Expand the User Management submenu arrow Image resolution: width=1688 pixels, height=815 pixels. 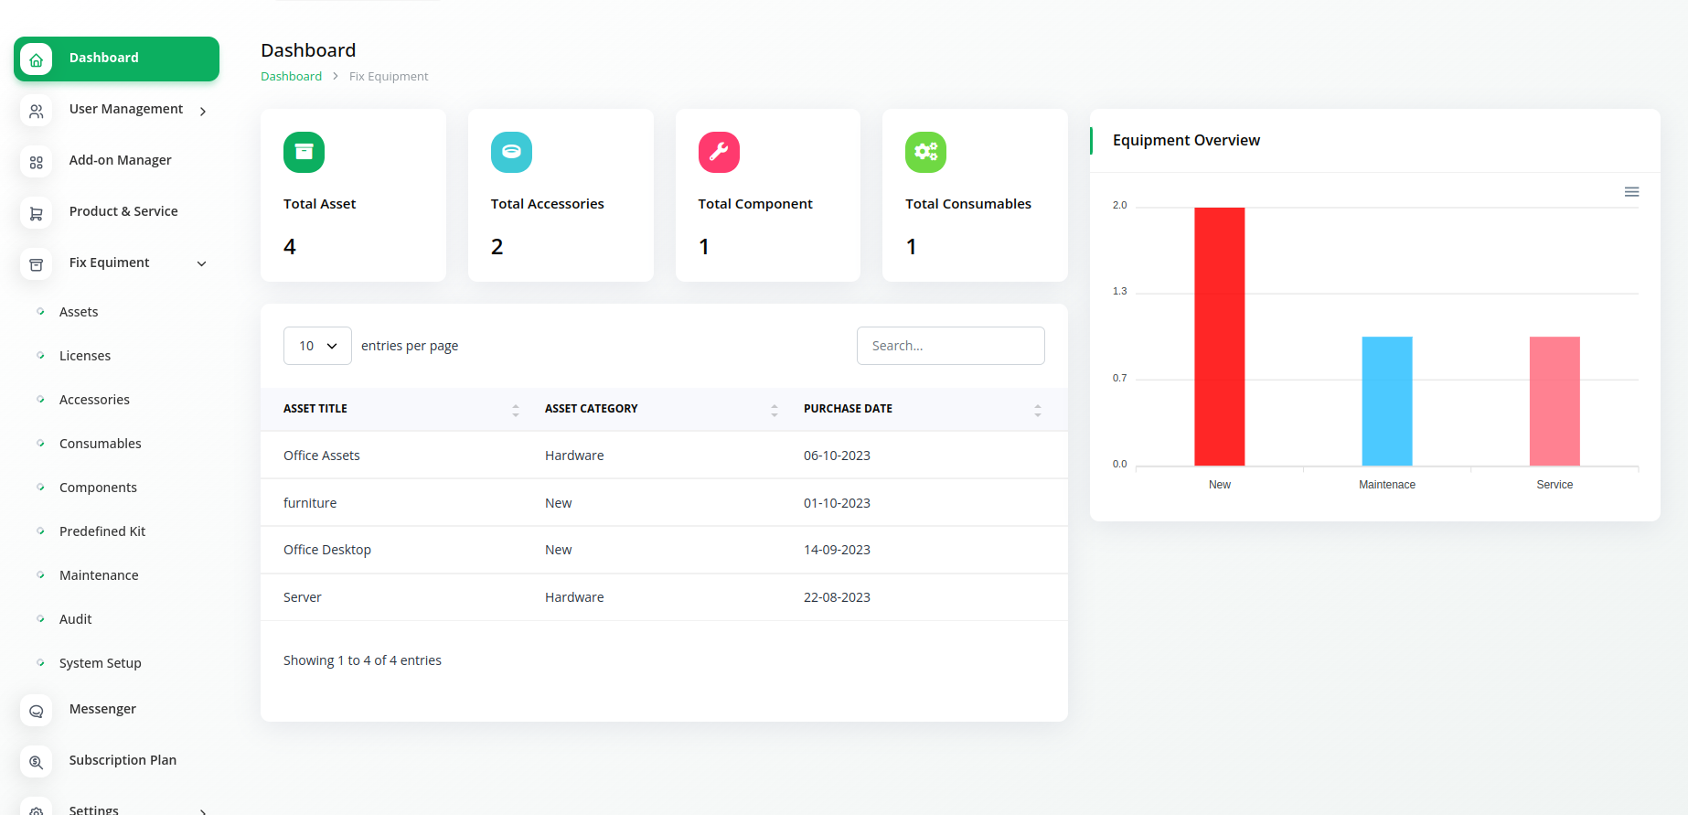(x=203, y=112)
